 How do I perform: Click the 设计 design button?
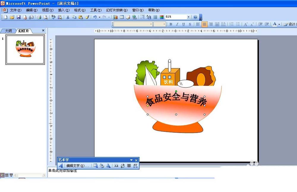290,24
